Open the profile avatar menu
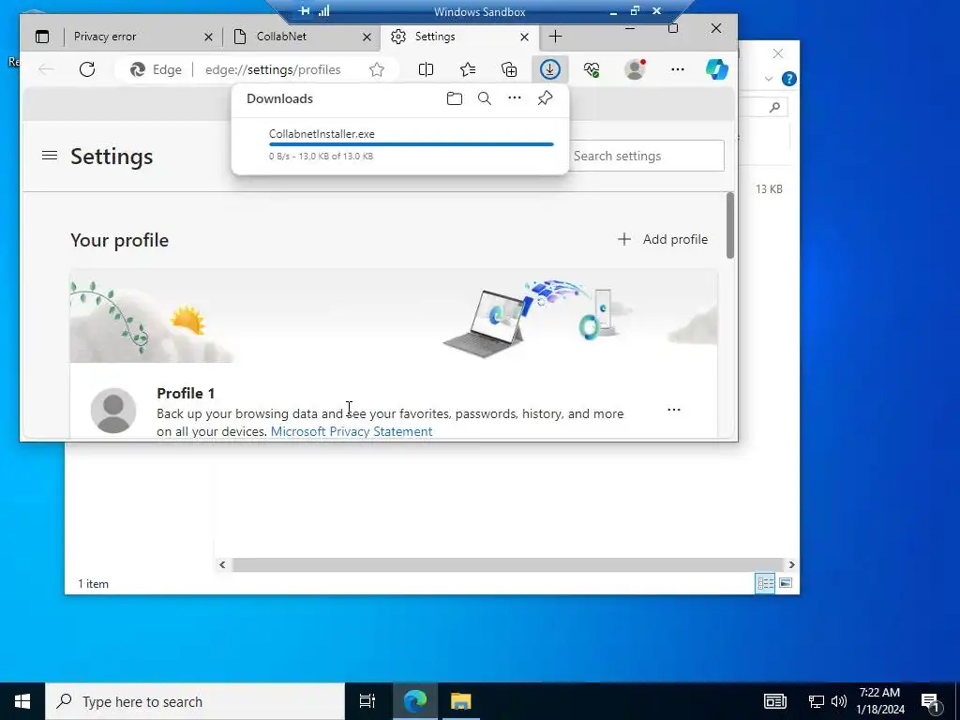The height and width of the screenshot is (720, 960). click(635, 69)
